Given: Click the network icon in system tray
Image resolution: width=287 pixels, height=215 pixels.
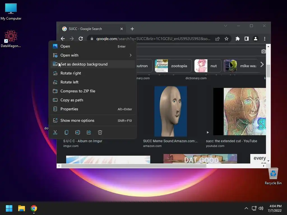Looking at the screenshot, I should 254,208.
